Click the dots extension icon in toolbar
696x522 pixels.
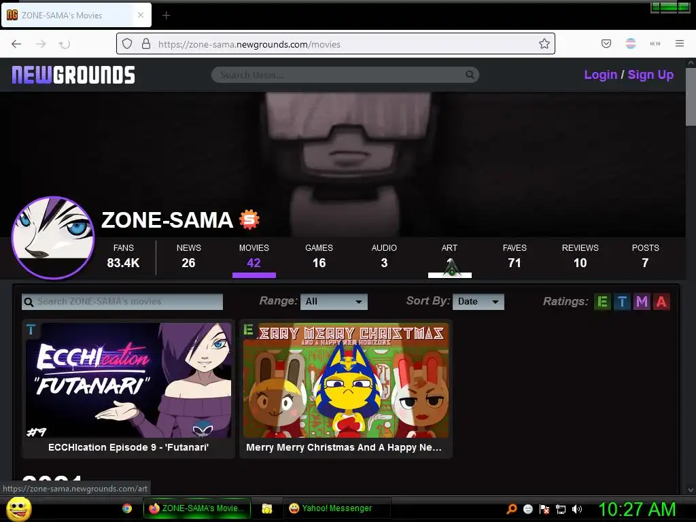(655, 43)
